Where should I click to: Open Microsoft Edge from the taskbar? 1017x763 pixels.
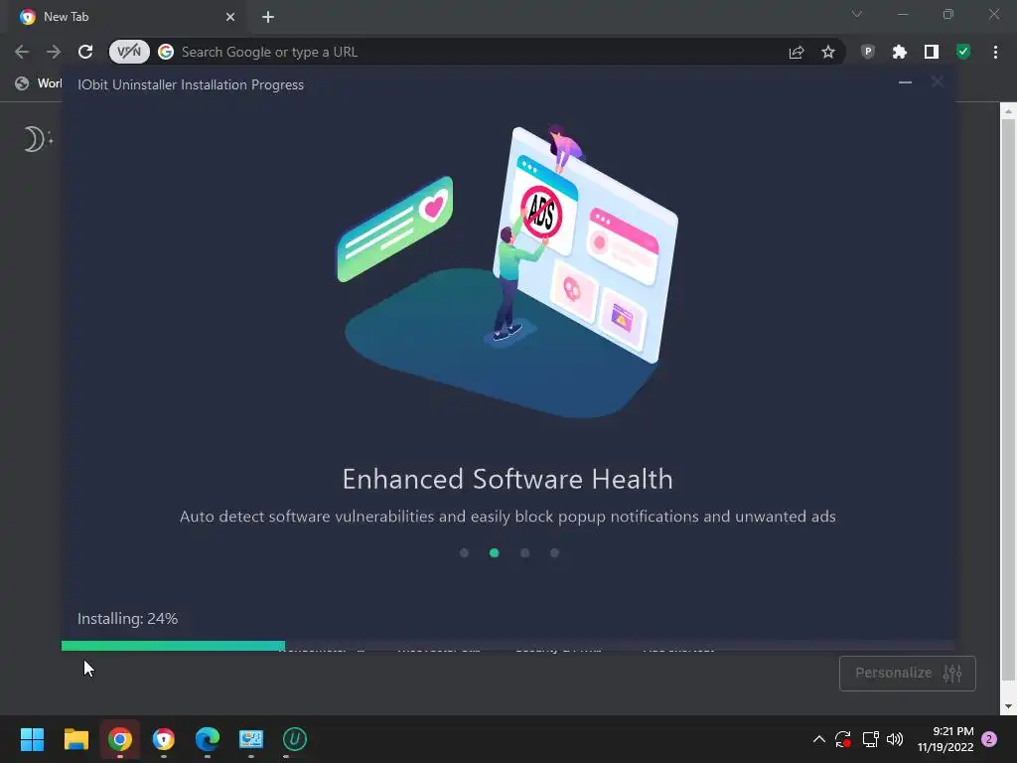pos(208,739)
